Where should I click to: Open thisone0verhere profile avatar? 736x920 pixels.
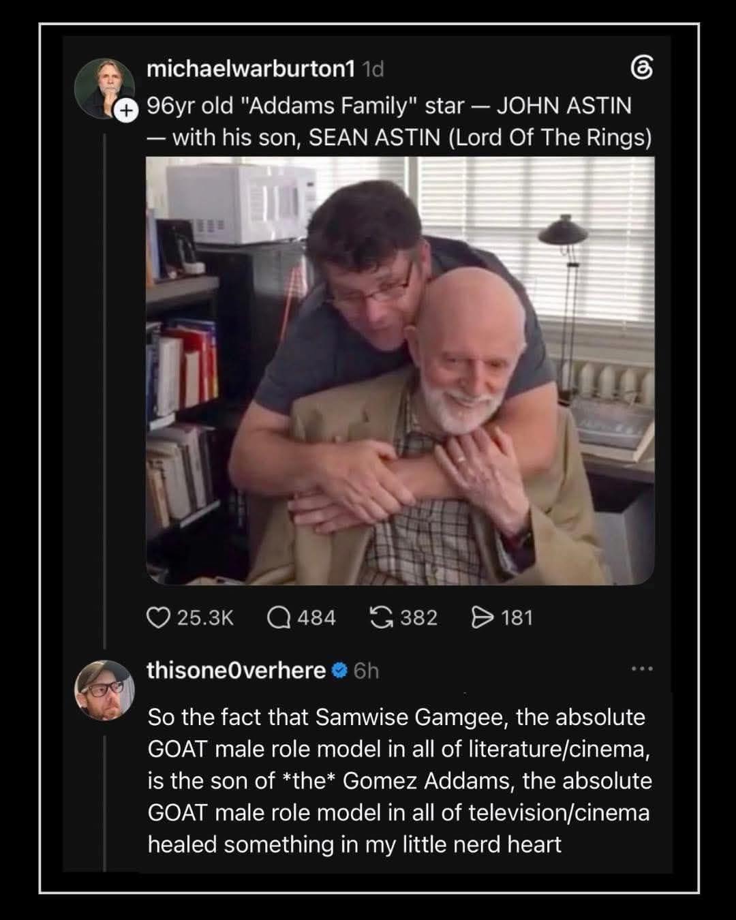pyautogui.click(x=104, y=690)
